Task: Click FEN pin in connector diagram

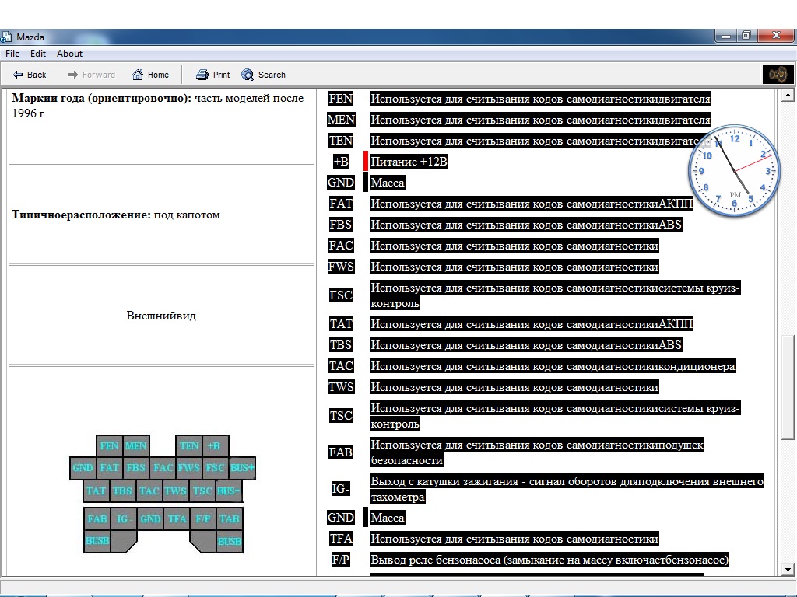Action: click(109, 445)
